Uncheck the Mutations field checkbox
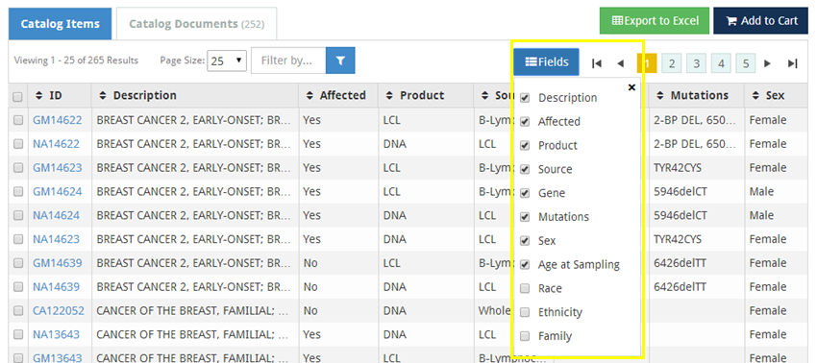The height and width of the screenshot is (363, 817). pos(525,217)
